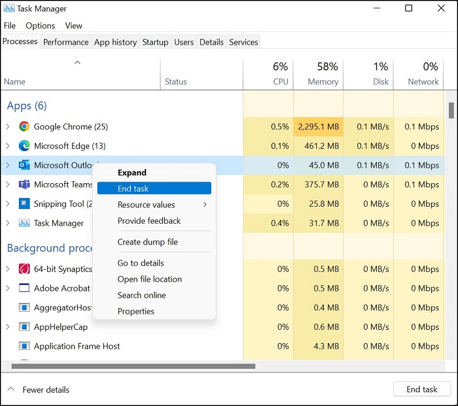Click Application Frame Host's 4.3 MB value
458x406 pixels.
(x=326, y=346)
